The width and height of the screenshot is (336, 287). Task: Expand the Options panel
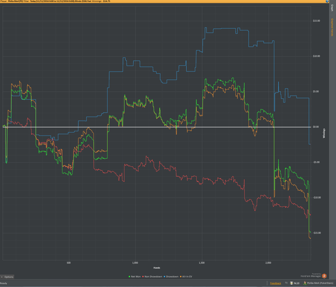tap(7, 277)
